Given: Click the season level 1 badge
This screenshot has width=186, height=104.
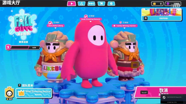Looking at the screenshot, I should (x=8, y=47).
